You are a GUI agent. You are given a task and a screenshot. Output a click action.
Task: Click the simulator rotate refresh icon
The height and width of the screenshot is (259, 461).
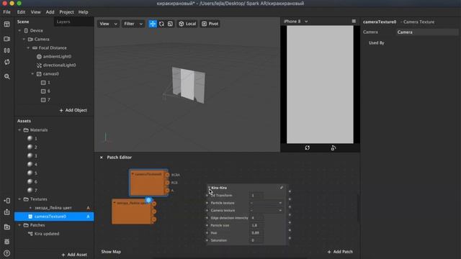tap(308, 147)
